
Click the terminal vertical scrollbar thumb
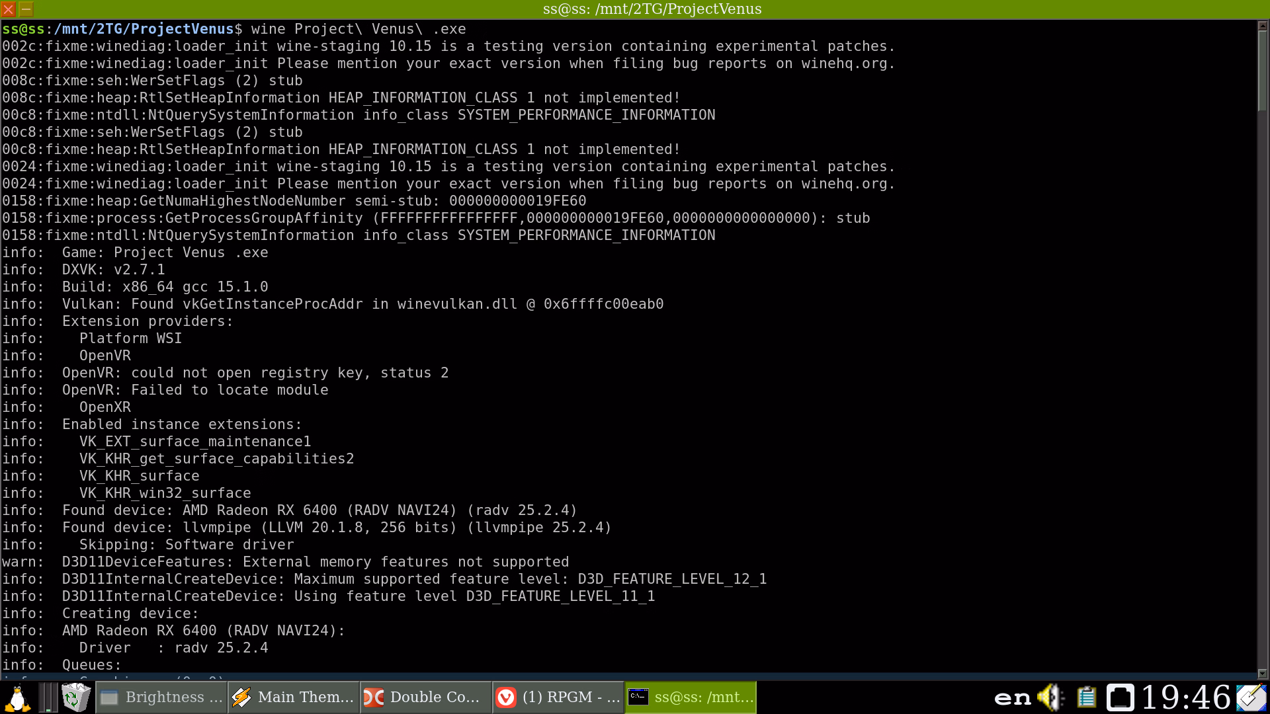[x=1262, y=71]
